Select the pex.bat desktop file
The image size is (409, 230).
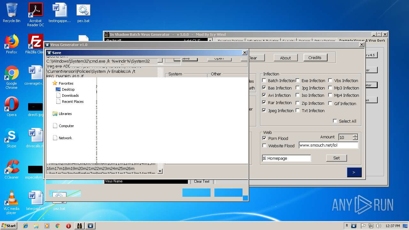tap(83, 13)
